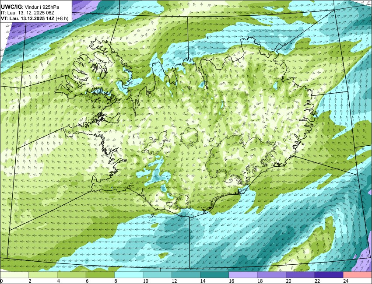Click the legend value label '2'

(x=30, y=281)
